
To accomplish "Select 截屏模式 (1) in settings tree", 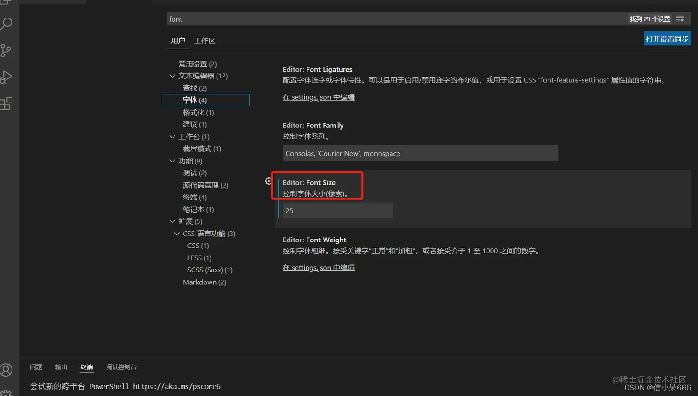I will coord(202,149).
